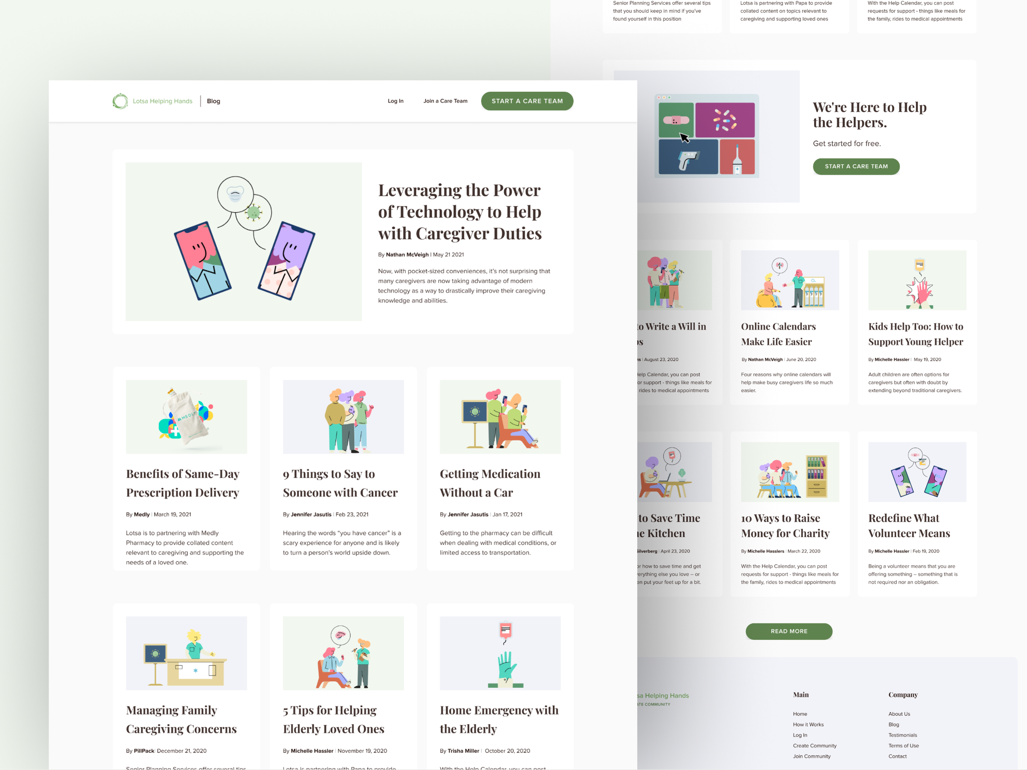Screen dimensions: 1027x770
Task: Click the featured article phones illustration
Action: click(243, 241)
